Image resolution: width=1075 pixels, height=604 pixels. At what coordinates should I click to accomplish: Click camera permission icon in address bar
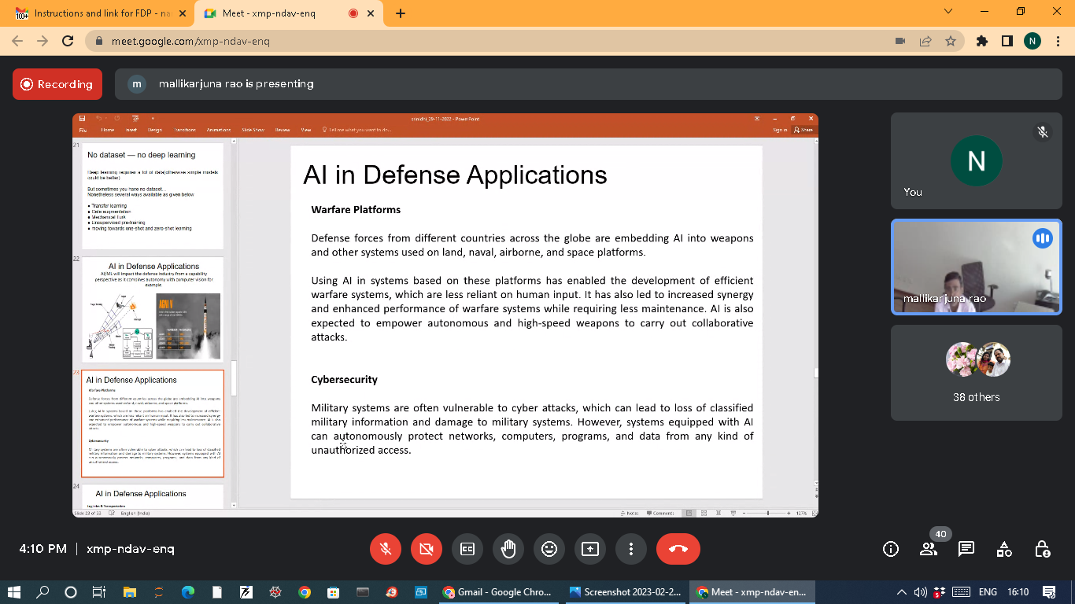click(x=900, y=41)
